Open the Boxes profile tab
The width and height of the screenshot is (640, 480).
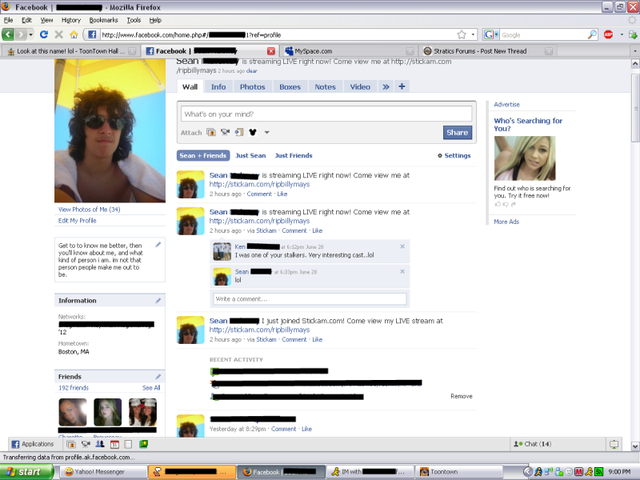290,86
